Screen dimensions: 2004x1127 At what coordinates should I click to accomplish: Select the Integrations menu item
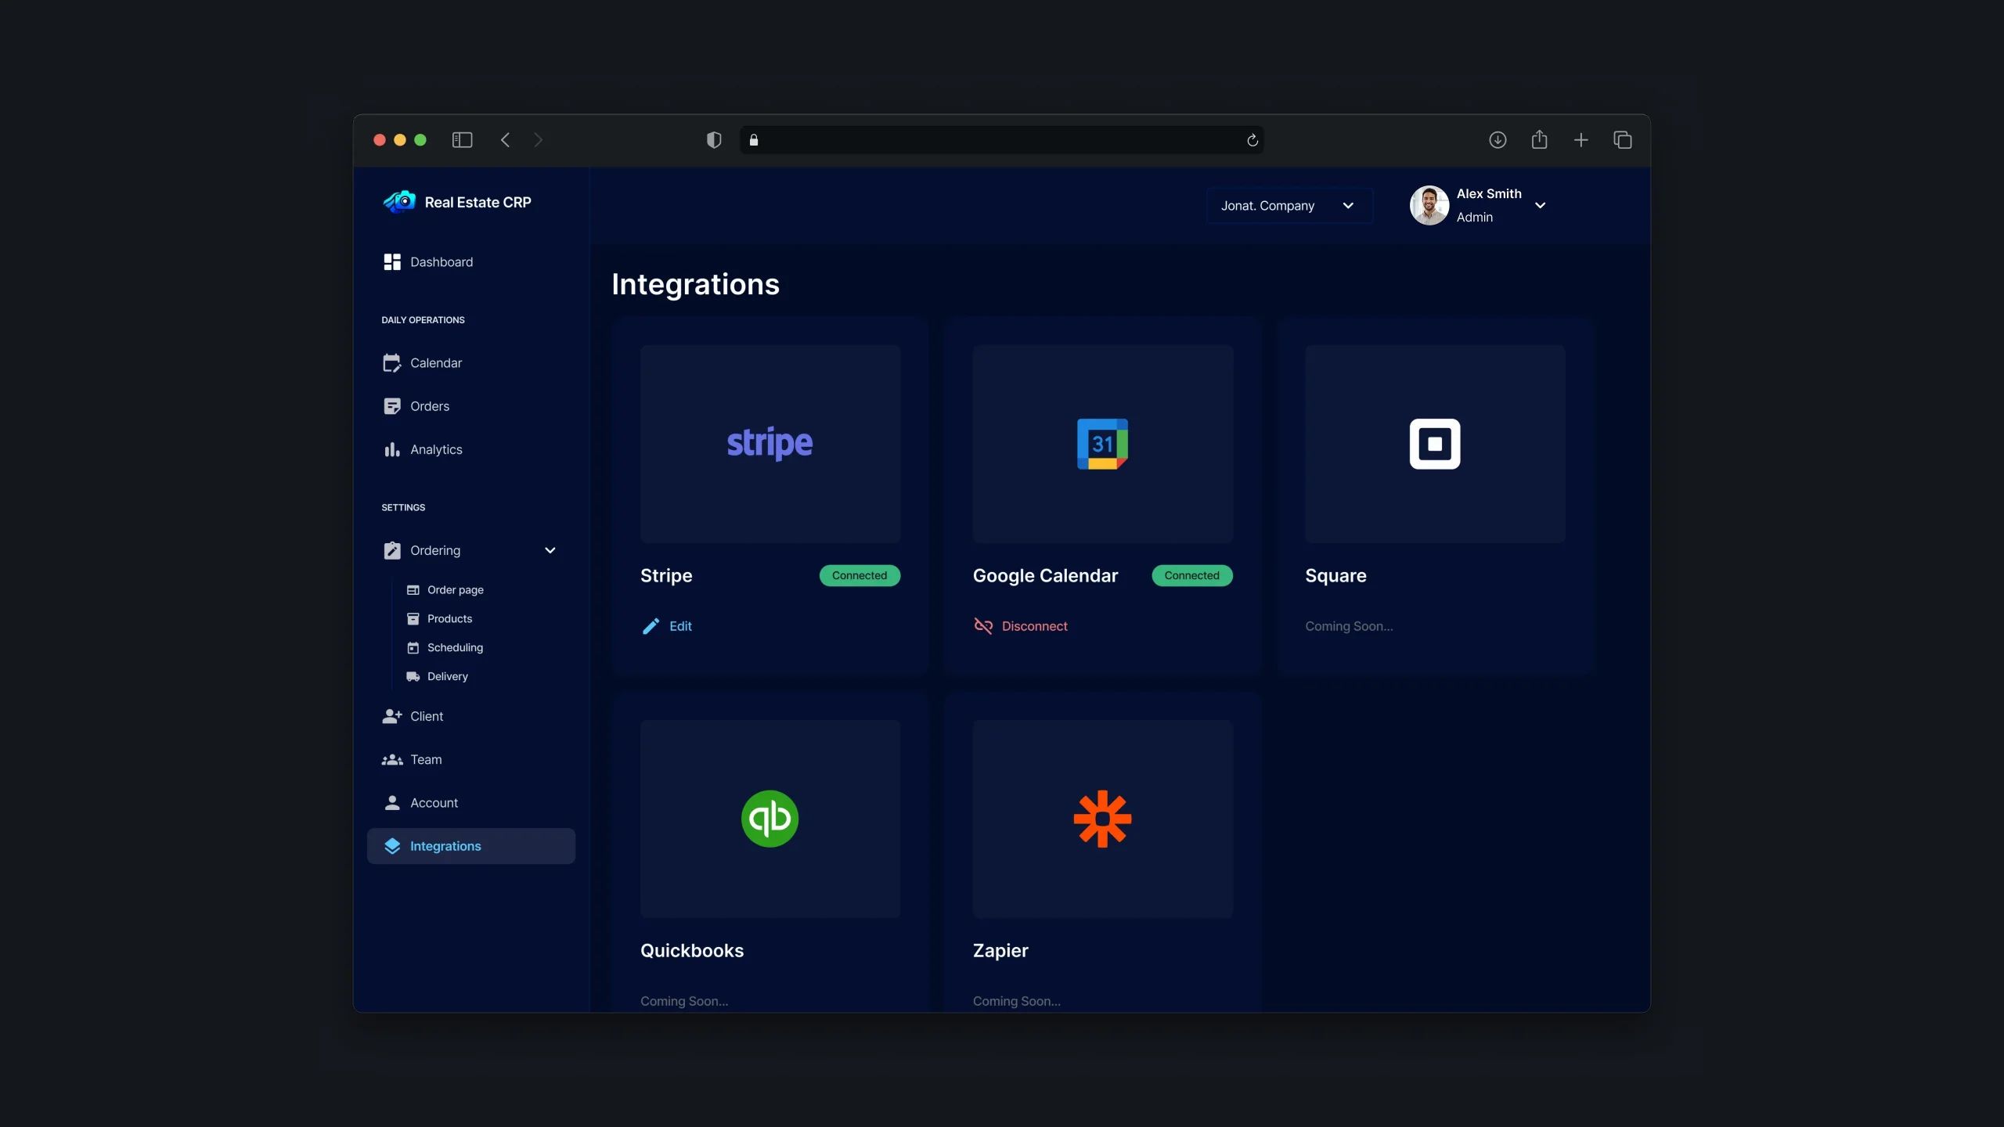click(x=471, y=846)
